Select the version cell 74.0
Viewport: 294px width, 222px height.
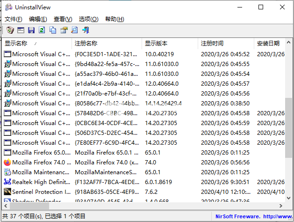click(x=151, y=162)
